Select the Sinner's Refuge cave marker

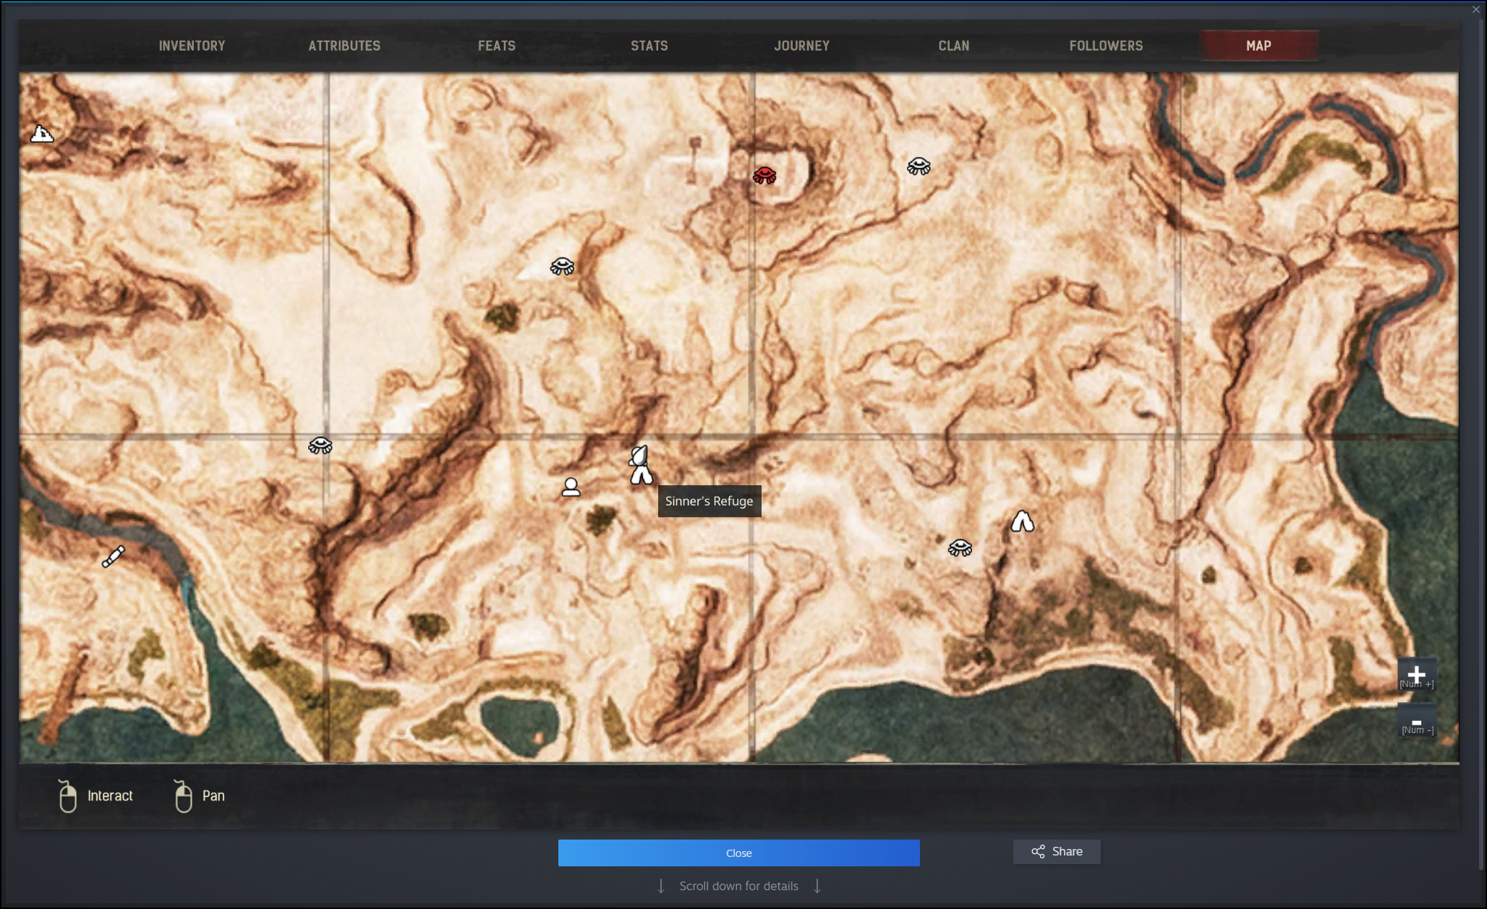[x=642, y=475]
